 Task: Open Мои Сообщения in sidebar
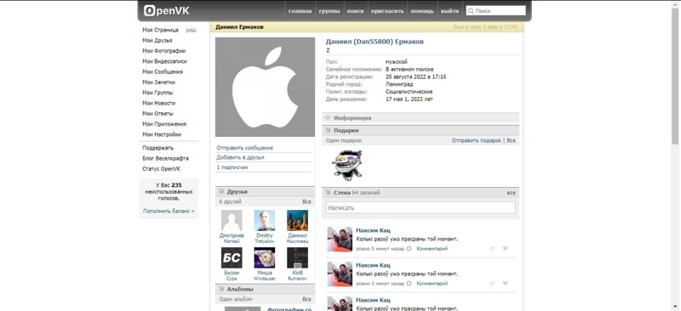163,71
